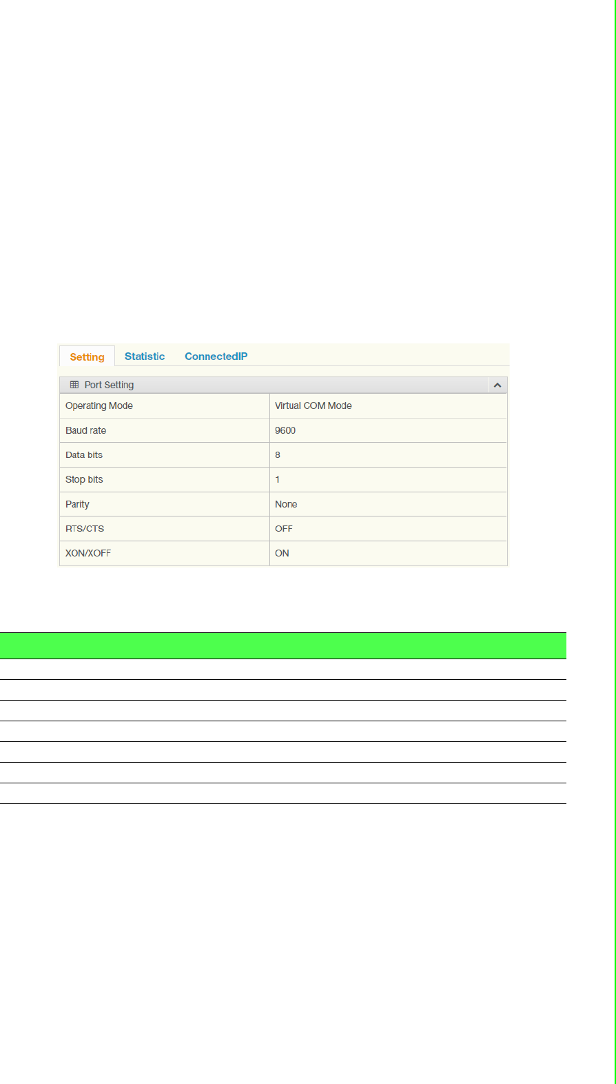The image size is (616, 1084).
Task: Select the Operating Mode label
Action: tap(99, 405)
